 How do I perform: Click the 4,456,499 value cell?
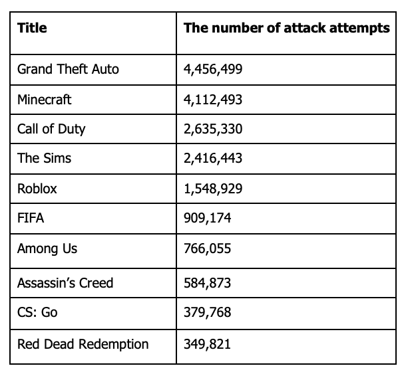[x=213, y=69]
